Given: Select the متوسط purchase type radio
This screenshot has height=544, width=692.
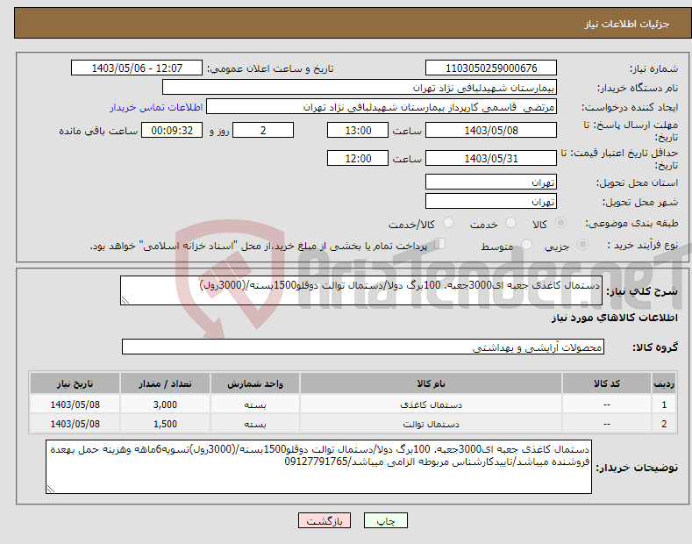Looking at the screenshot, I should tap(526, 245).
